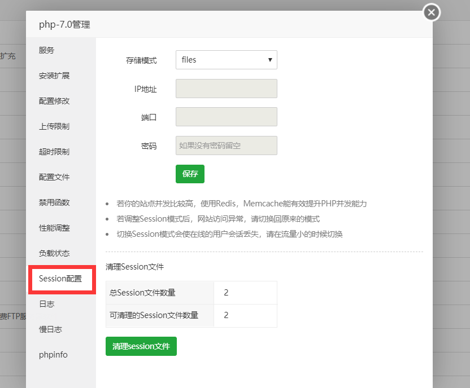Open the 慢日志 tab
Image resolution: width=470 pixels, height=388 pixels.
pos(50,329)
